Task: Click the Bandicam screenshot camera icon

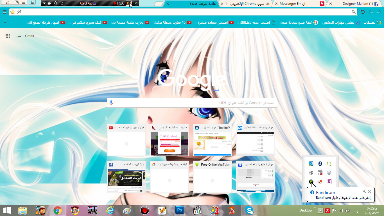Action: point(128,3)
